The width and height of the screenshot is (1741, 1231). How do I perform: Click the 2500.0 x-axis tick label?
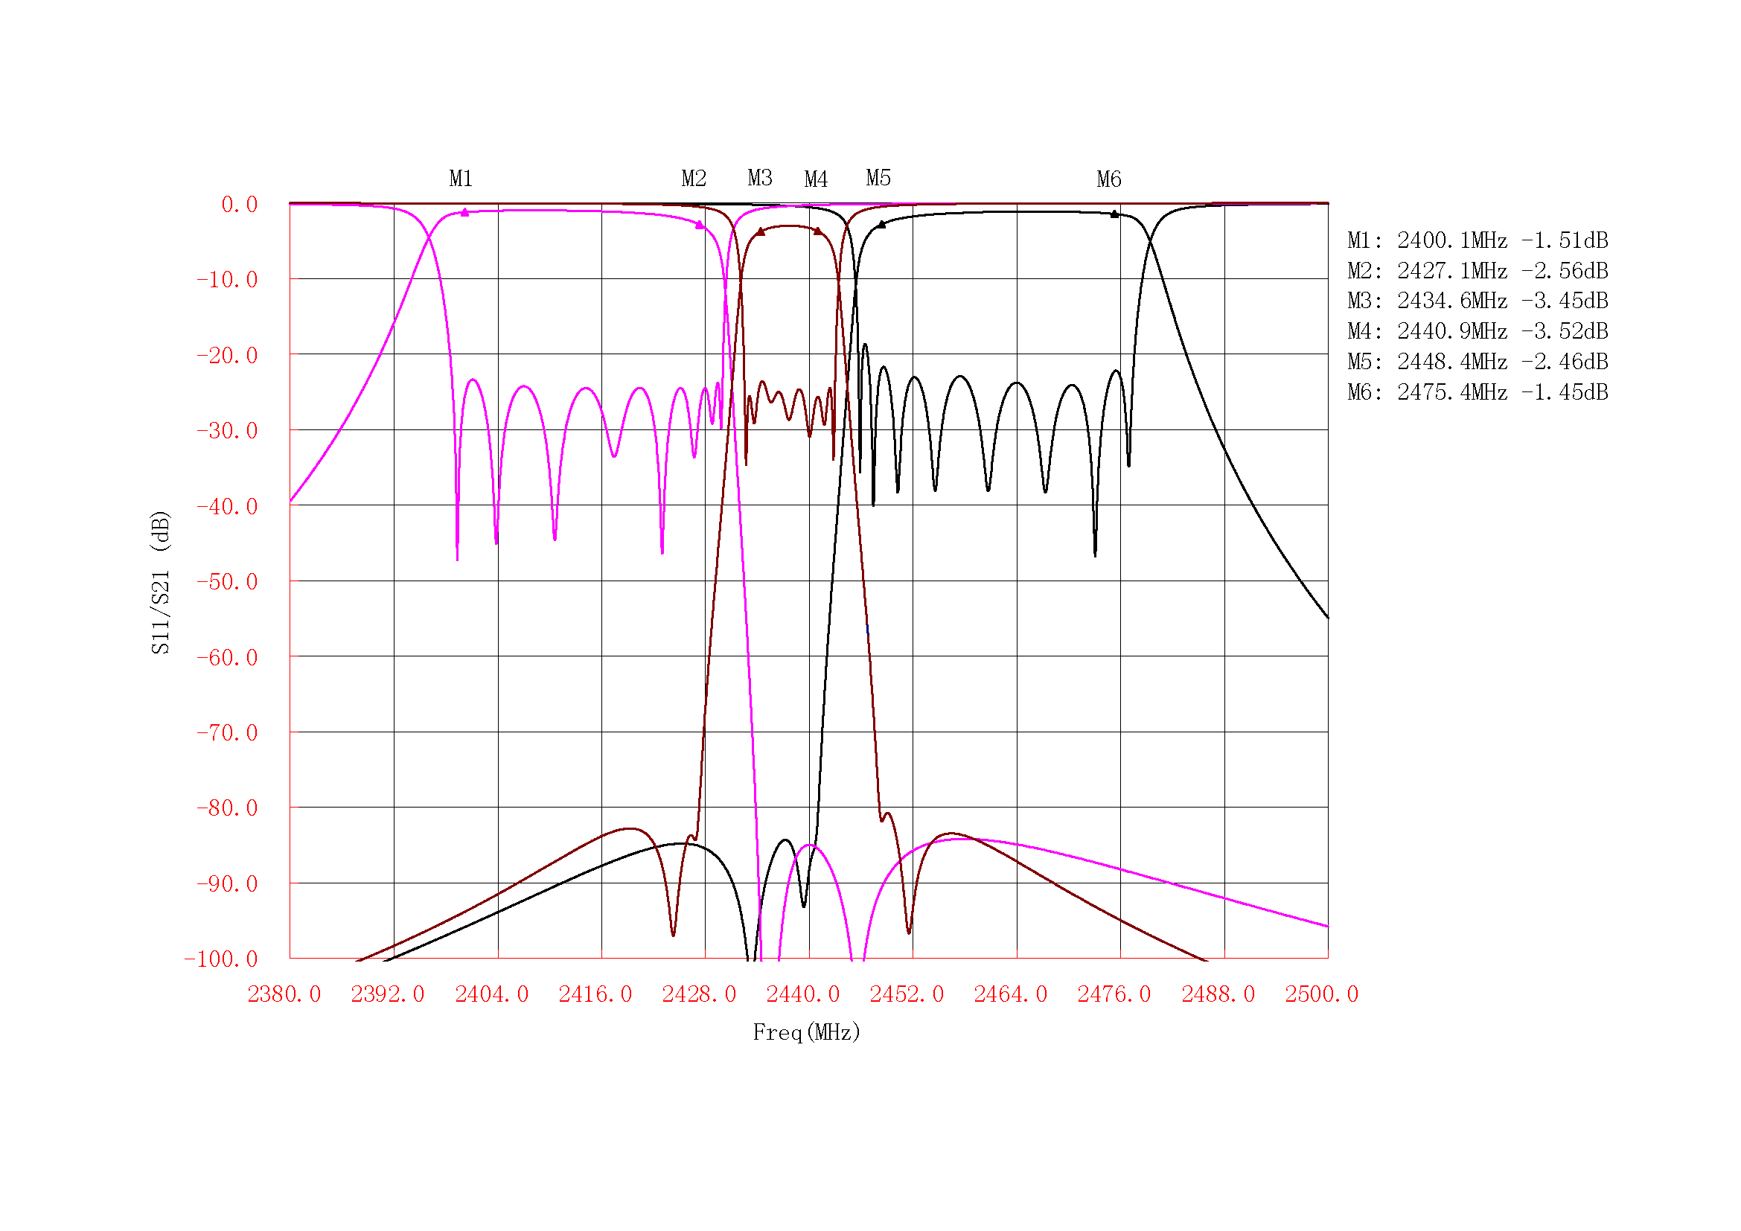[1321, 994]
